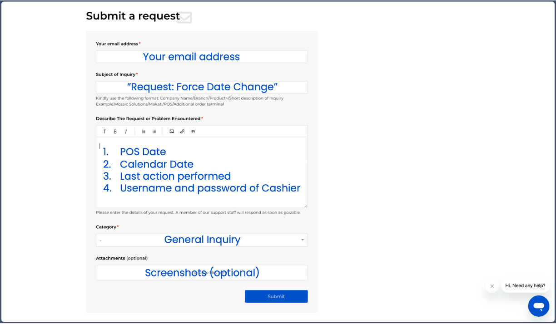Click inside the request description text area
This screenshot has width=556, height=324.
(x=202, y=172)
